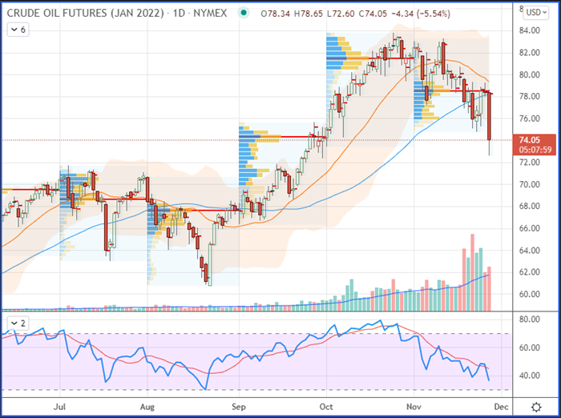Viewport: 561px width, 418px height.
Task: Click the O78.34 open value in the OHLC header
Action: pyautogui.click(x=275, y=14)
